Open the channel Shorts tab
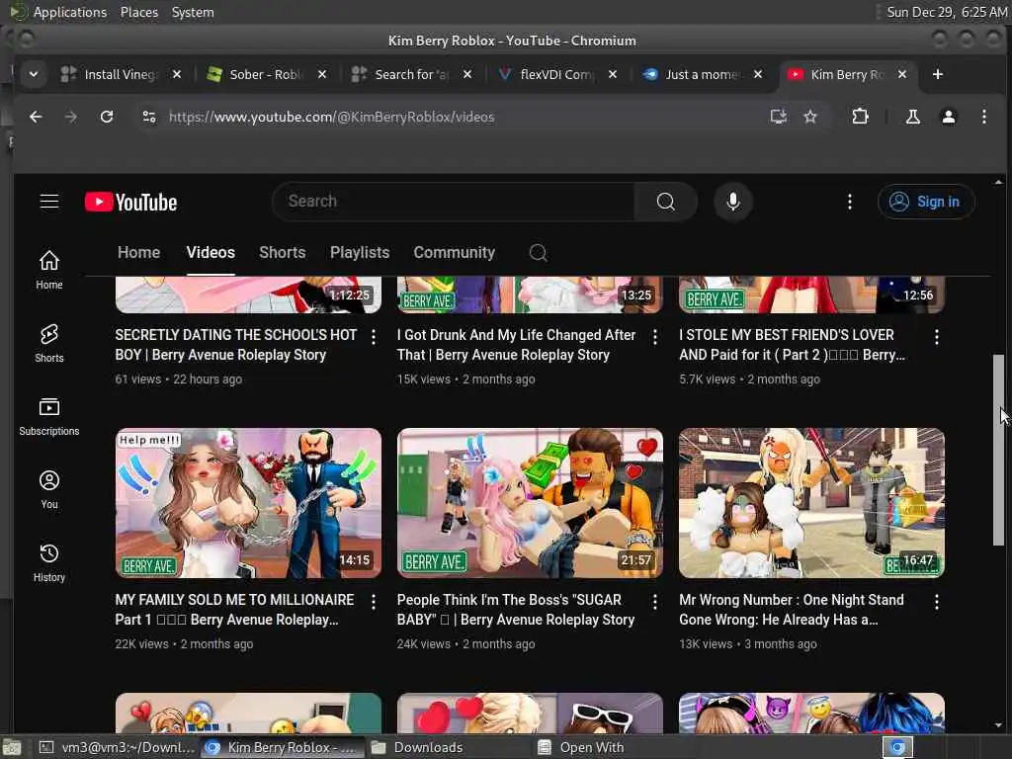Screen dimensions: 1012x759 click(x=282, y=252)
